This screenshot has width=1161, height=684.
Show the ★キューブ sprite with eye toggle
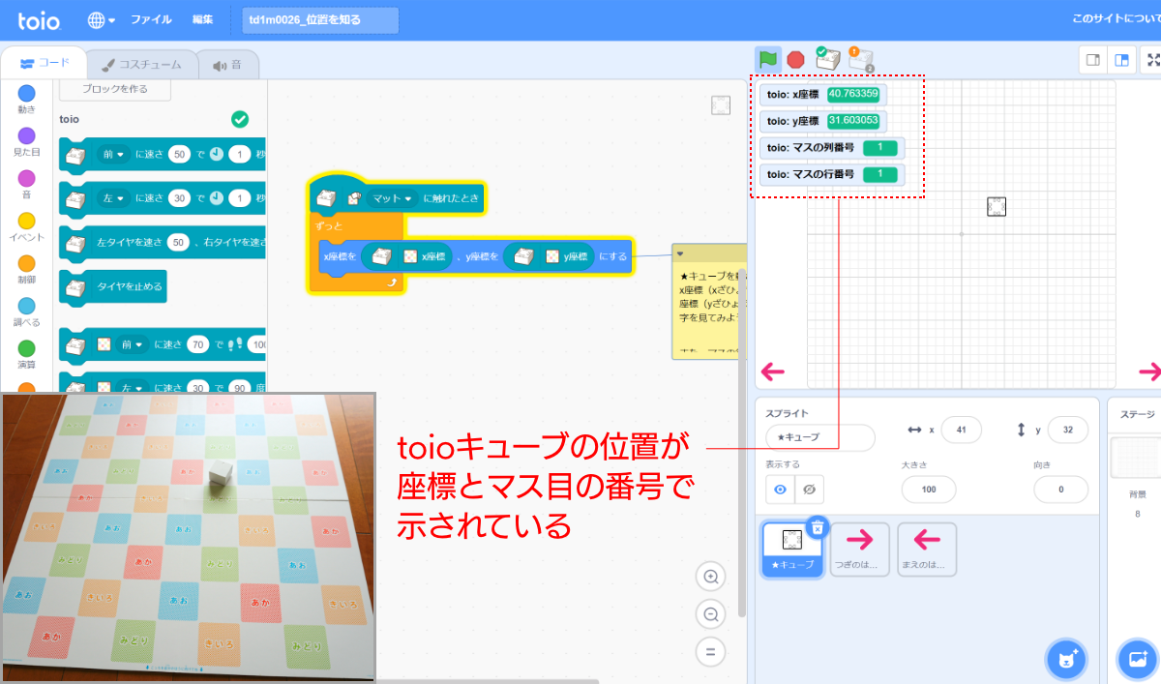(x=780, y=489)
